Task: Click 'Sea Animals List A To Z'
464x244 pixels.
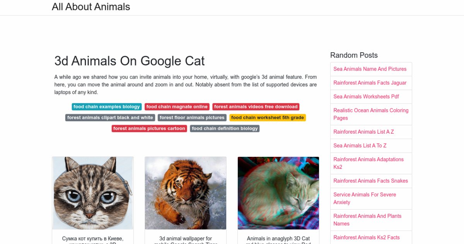Action: pyautogui.click(x=360, y=146)
